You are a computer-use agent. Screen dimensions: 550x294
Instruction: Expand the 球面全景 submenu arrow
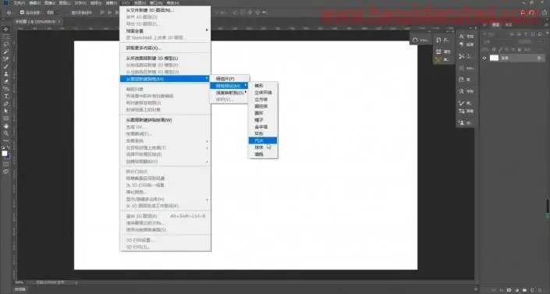point(207,30)
